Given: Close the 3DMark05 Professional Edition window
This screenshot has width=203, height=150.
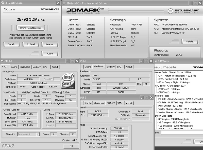Looking at the screenshot, I should tap(200, 3).
